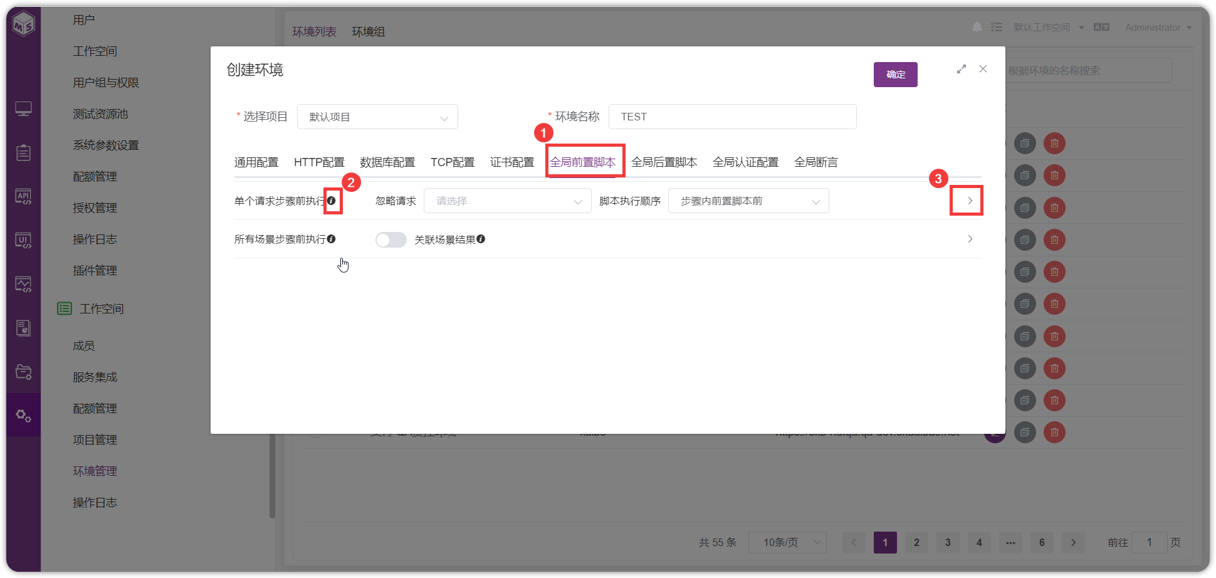The image size is (1216, 578).
Task: Open the 忽略请求 dropdown
Action: tap(507, 201)
